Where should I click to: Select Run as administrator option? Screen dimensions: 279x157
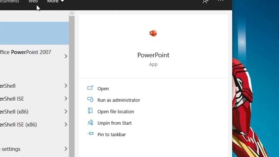click(119, 100)
